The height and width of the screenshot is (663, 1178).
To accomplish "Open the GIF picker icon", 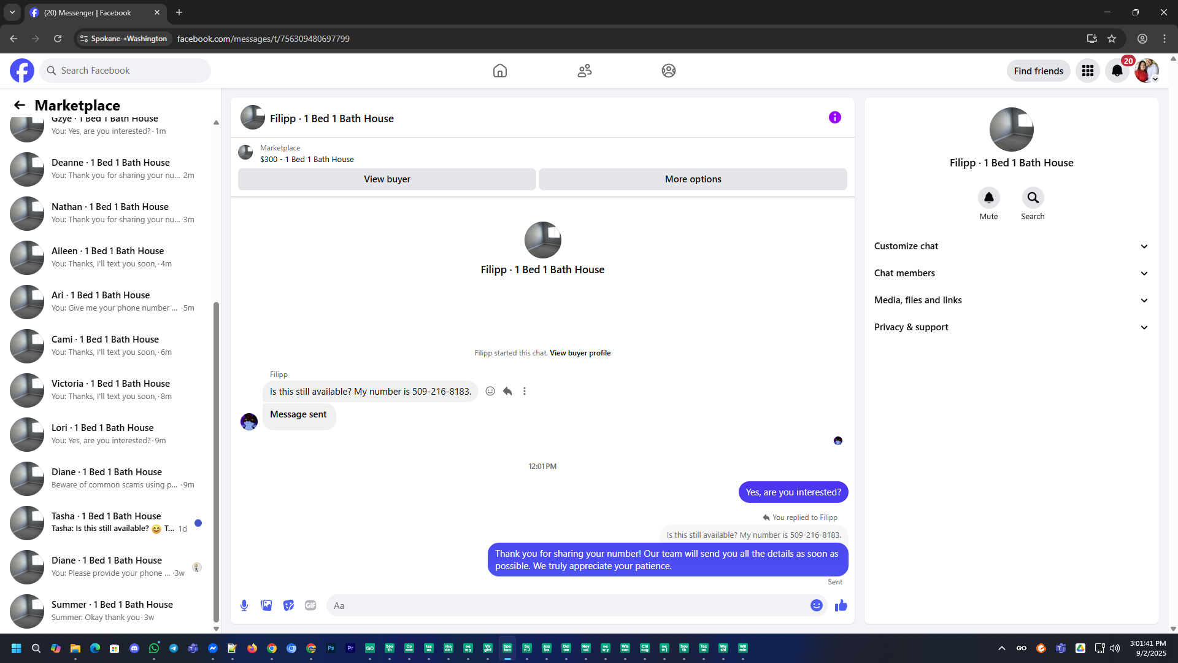I will coord(310,605).
